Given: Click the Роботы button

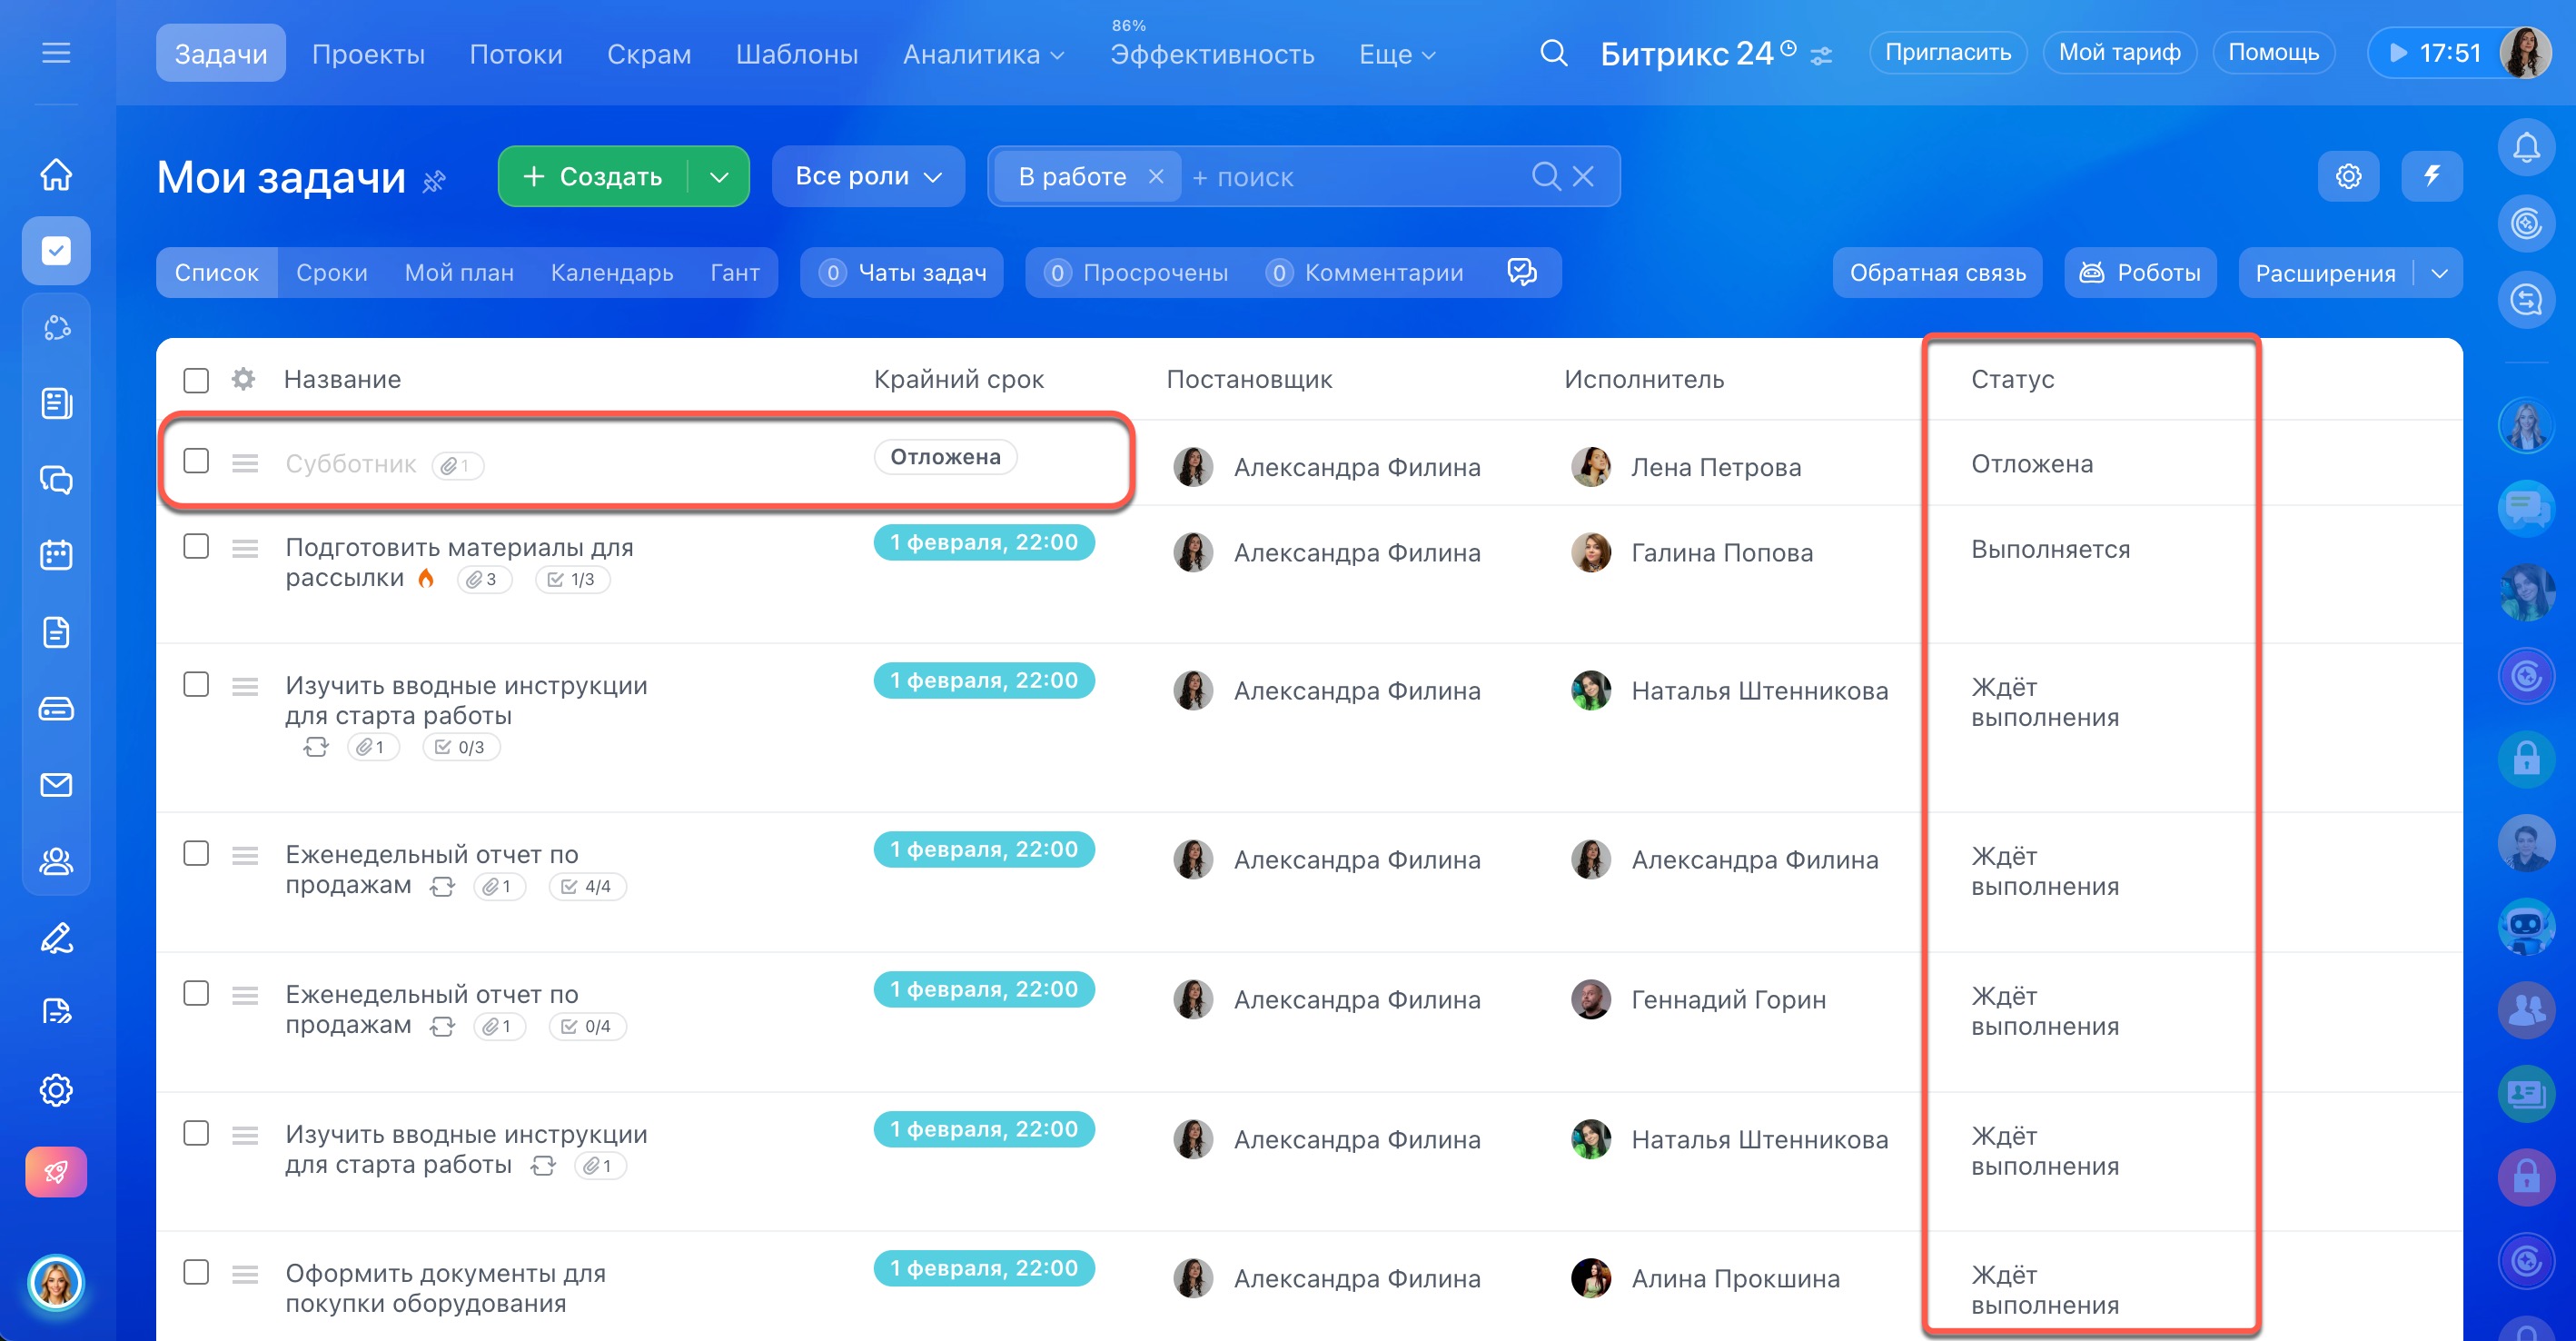Looking at the screenshot, I should tap(2140, 272).
